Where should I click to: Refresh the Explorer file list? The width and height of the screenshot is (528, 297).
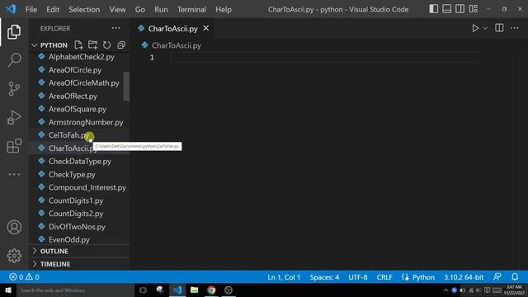coord(106,45)
